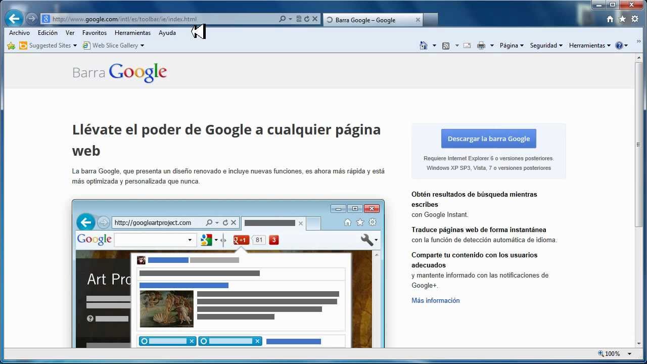The height and width of the screenshot is (364, 647).
Task: Click the vertical scrollbar thumb
Action: (639, 144)
